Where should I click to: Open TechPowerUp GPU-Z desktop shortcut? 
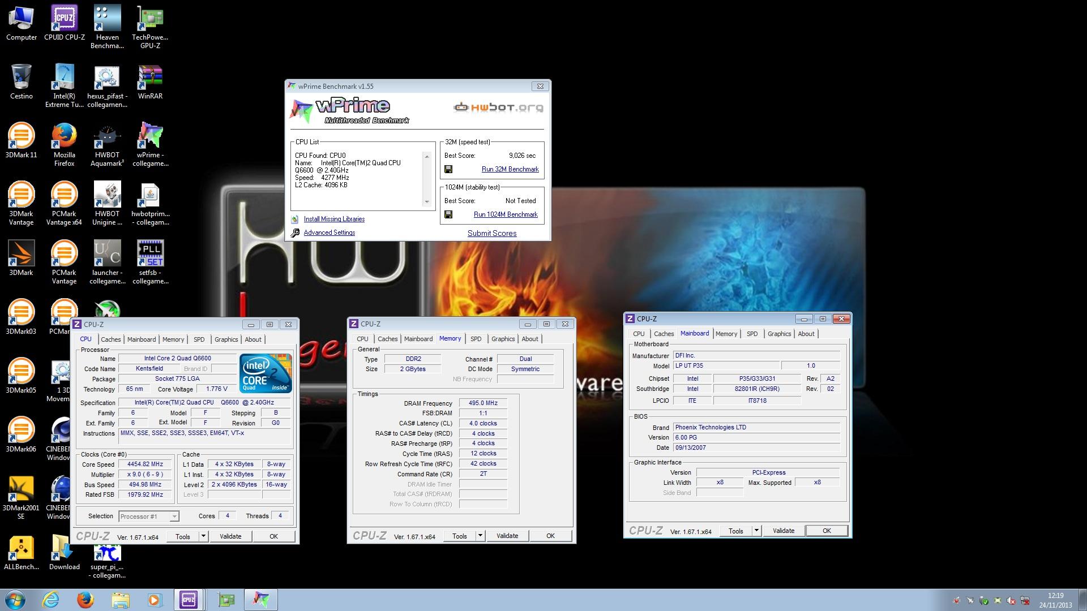pos(150,27)
